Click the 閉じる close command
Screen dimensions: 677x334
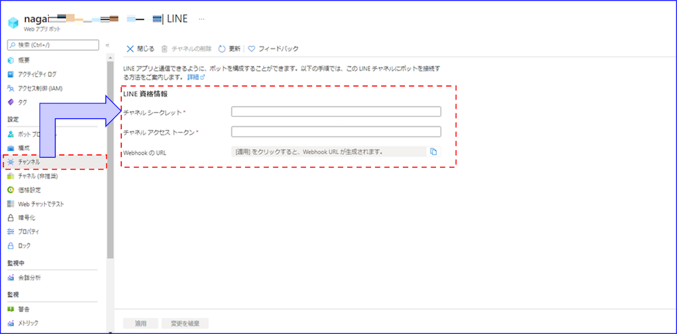coord(140,49)
